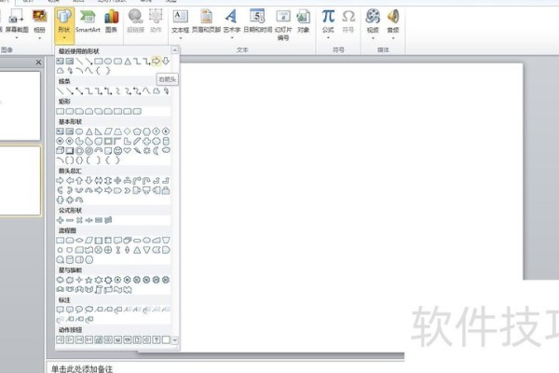
Task: Select Plus sign in 公式形状
Action: point(60,220)
